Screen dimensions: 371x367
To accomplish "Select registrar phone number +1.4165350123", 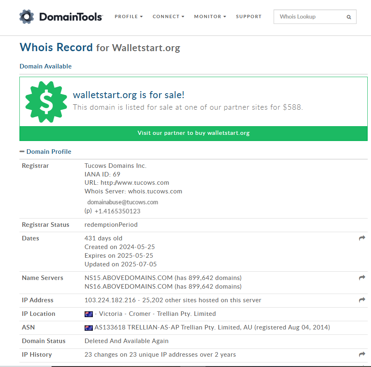I will click(x=117, y=211).
